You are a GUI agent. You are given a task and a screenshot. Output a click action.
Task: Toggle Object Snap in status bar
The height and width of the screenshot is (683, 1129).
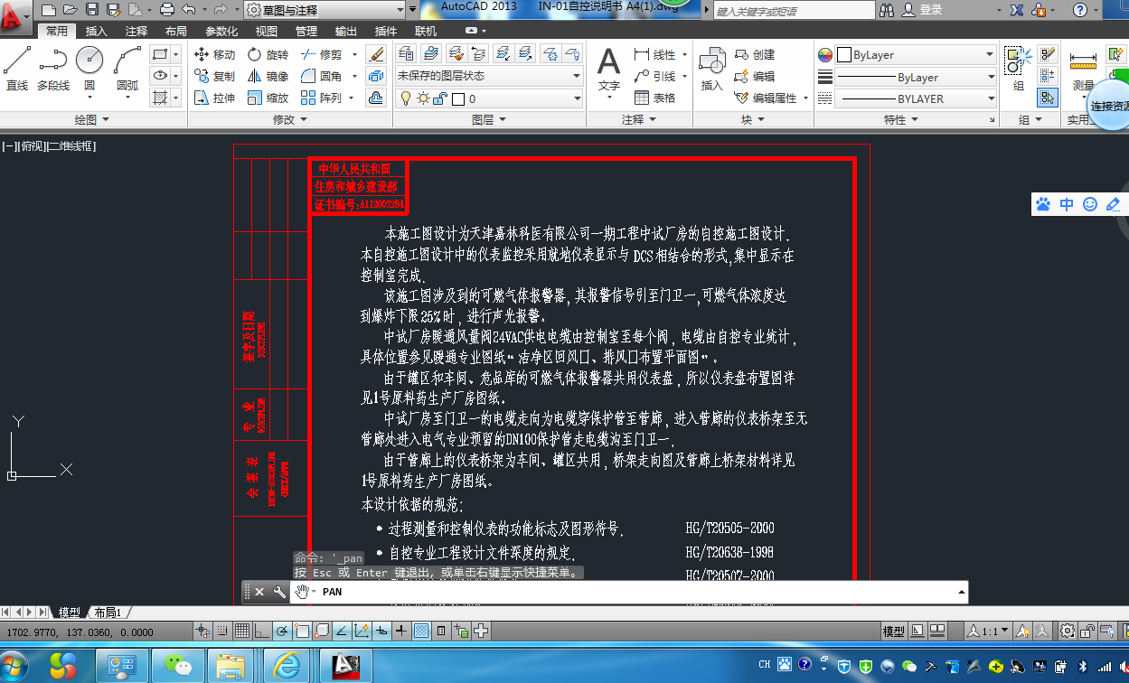[x=302, y=631]
